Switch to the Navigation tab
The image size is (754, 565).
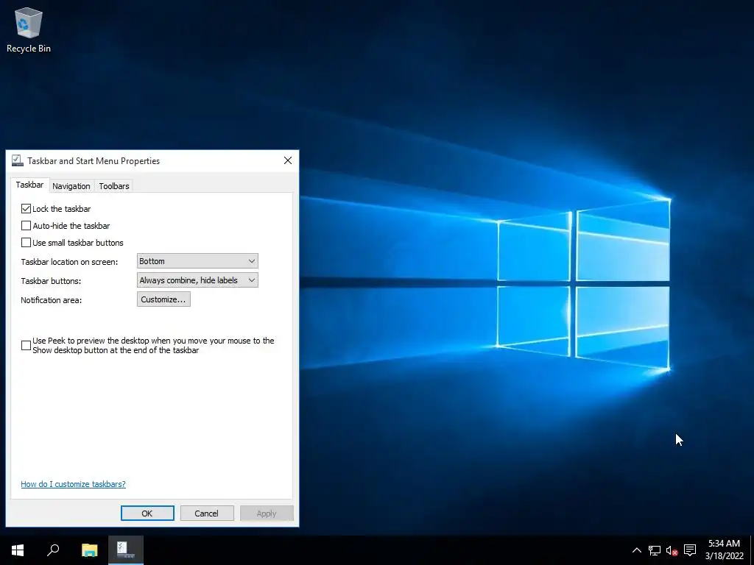click(71, 186)
